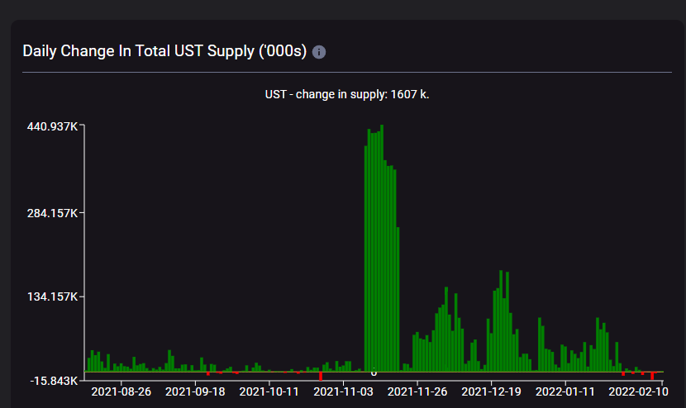Click the info icon beside chart title

point(319,52)
